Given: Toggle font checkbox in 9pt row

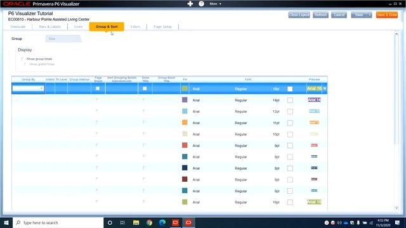Looking at the screenshot, I should (x=290, y=146).
